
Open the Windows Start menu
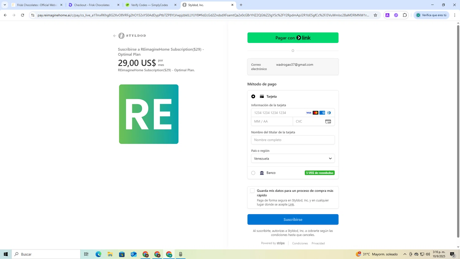pos(6,254)
